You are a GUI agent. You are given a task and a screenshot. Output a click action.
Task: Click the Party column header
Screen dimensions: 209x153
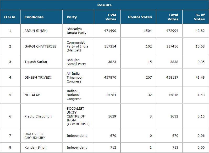coord(72,17)
